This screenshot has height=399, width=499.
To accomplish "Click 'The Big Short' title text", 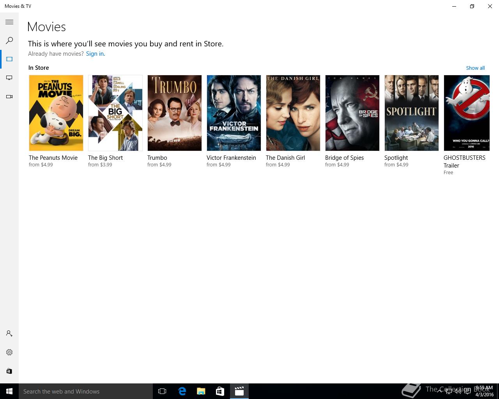I will click(105, 158).
